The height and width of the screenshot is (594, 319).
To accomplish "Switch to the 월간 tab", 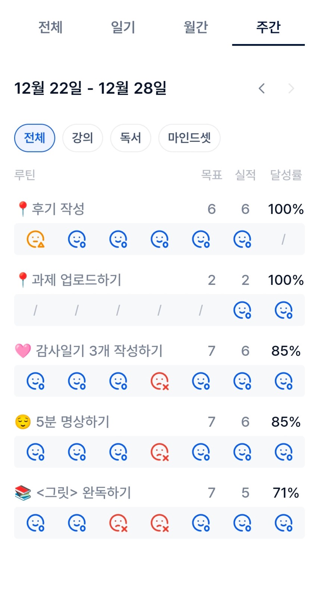I will tap(196, 27).
